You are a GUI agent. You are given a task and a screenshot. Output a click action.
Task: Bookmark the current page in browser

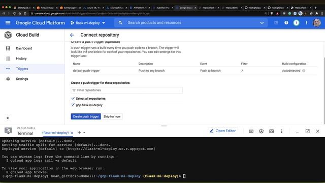pos(25,13)
